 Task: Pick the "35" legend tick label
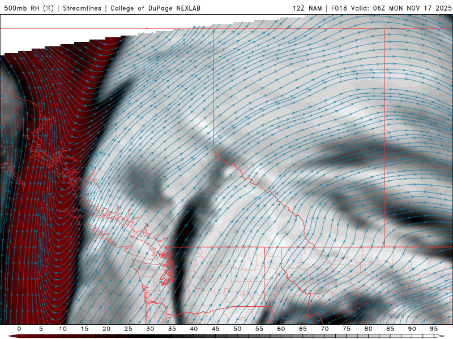click(172, 329)
